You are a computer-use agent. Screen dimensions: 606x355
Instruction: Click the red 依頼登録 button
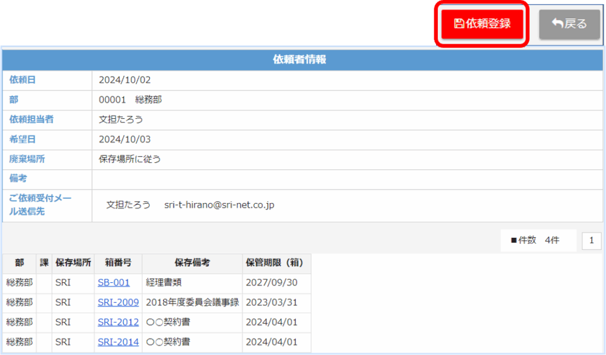[482, 24]
